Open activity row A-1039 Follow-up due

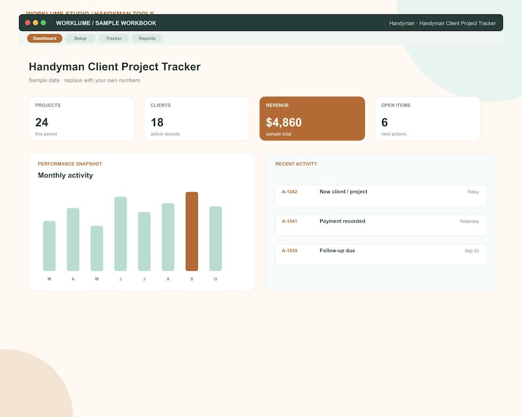click(x=381, y=254)
